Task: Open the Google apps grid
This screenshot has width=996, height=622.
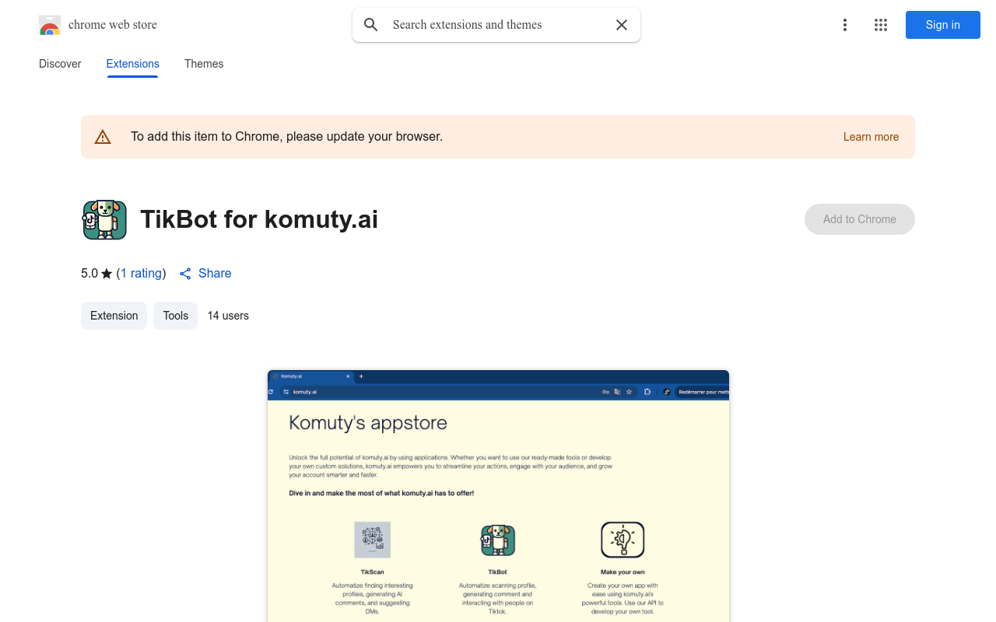Action: (x=881, y=25)
